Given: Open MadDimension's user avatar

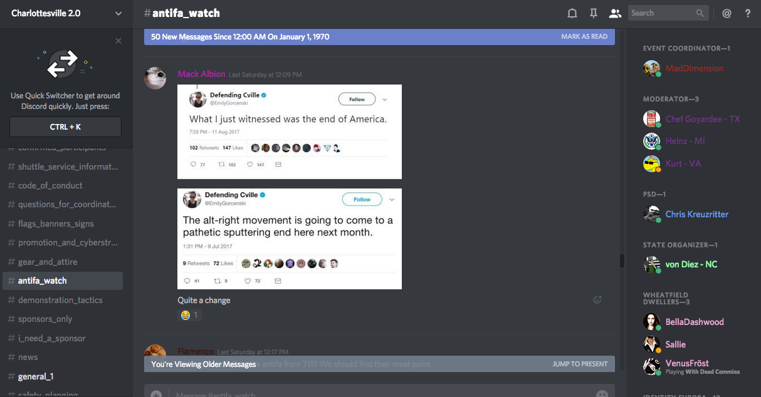Looking at the screenshot, I should pyautogui.click(x=651, y=68).
